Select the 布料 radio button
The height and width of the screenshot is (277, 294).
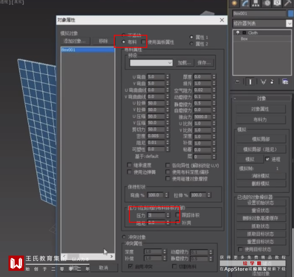coord(124,42)
